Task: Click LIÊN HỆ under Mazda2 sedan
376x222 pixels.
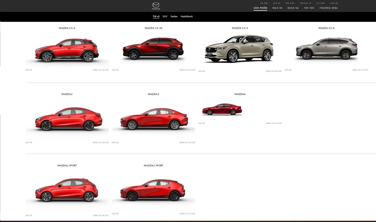Action: 29,142
